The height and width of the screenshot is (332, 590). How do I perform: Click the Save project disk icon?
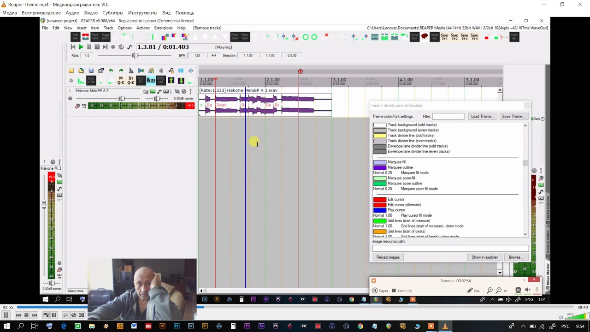click(x=91, y=71)
